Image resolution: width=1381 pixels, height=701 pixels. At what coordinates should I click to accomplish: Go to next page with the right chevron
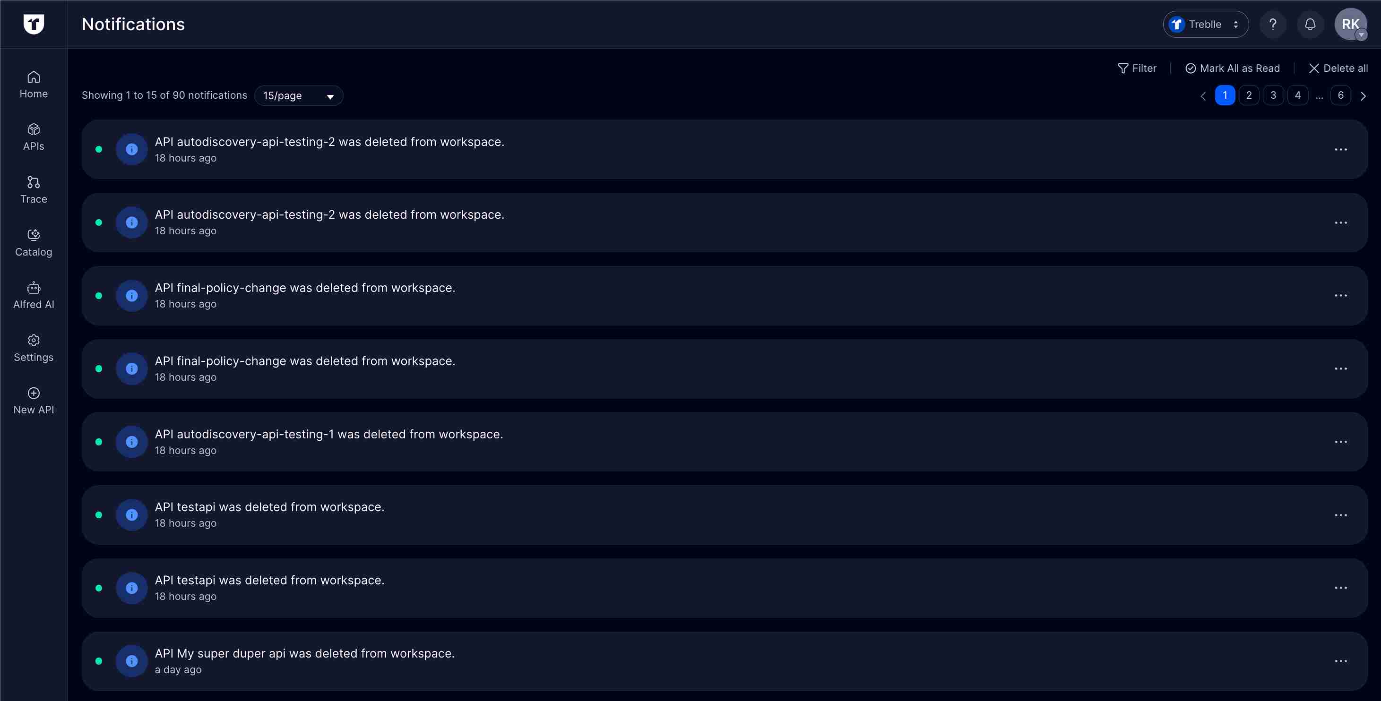pyautogui.click(x=1364, y=96)
